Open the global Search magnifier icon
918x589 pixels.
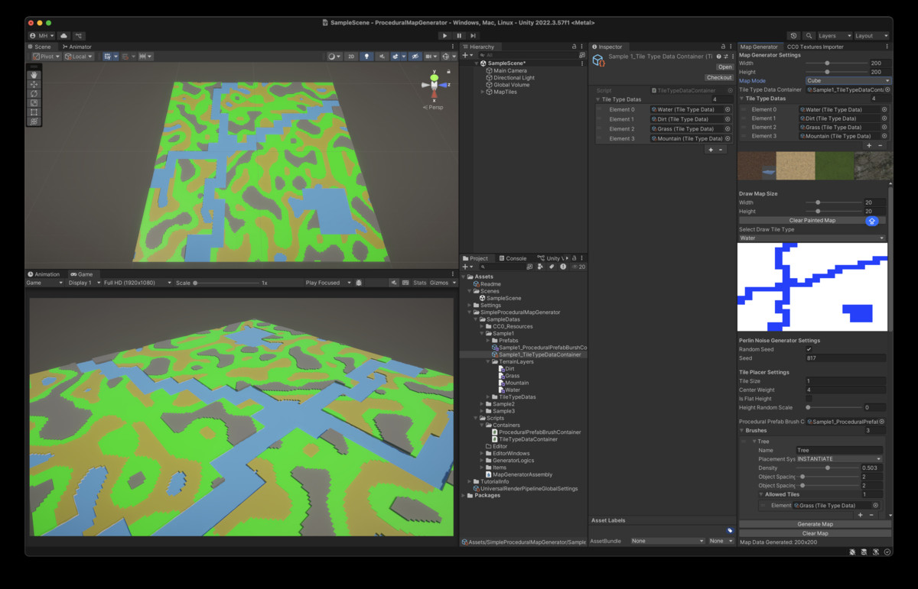(809, 35)
